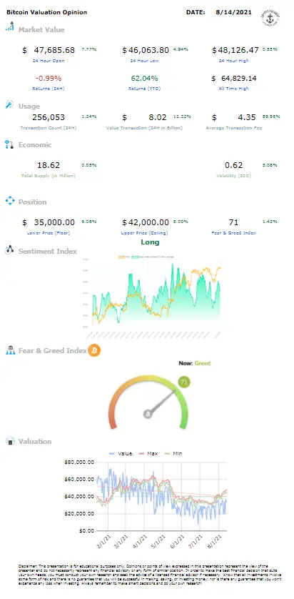Click the -0.99% returns value
The width and height of the screenshot is (294, 599).
coord(49,79)
